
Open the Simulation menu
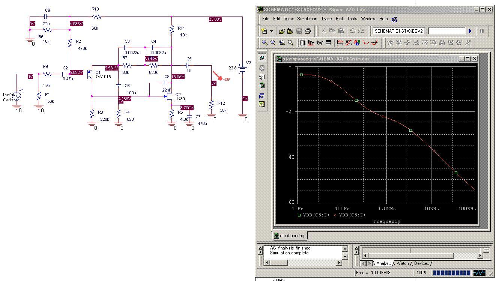(x=307, y=19)
